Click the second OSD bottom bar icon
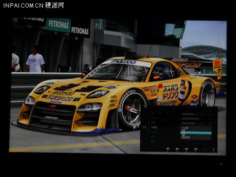 [x=177, y=149]
